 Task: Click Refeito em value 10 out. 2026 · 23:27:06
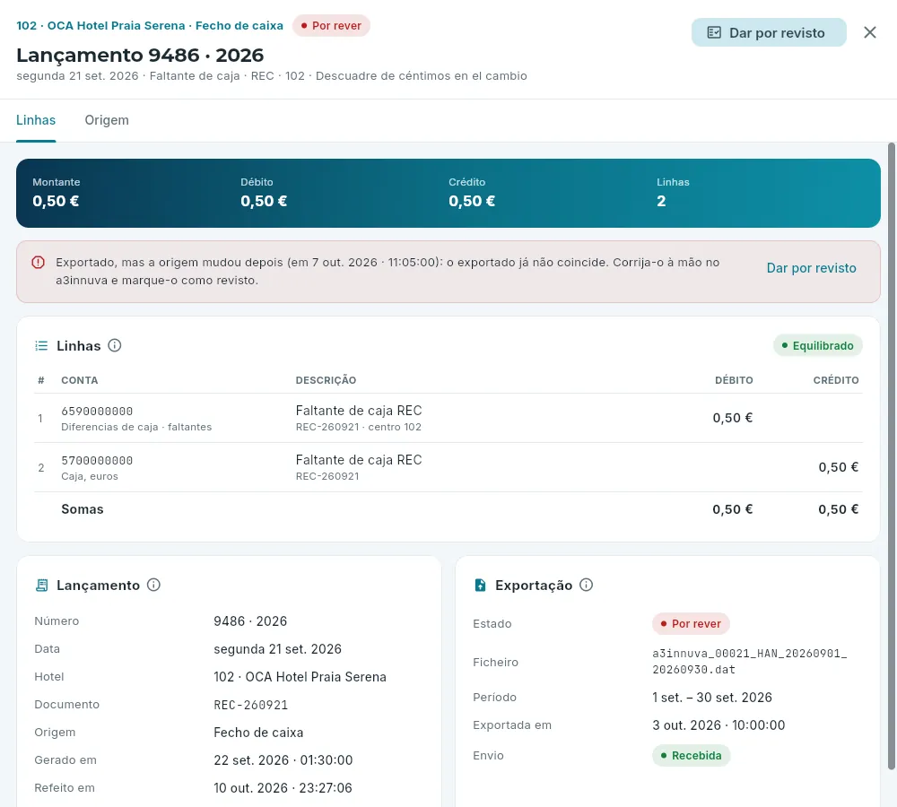click(283, 788)
